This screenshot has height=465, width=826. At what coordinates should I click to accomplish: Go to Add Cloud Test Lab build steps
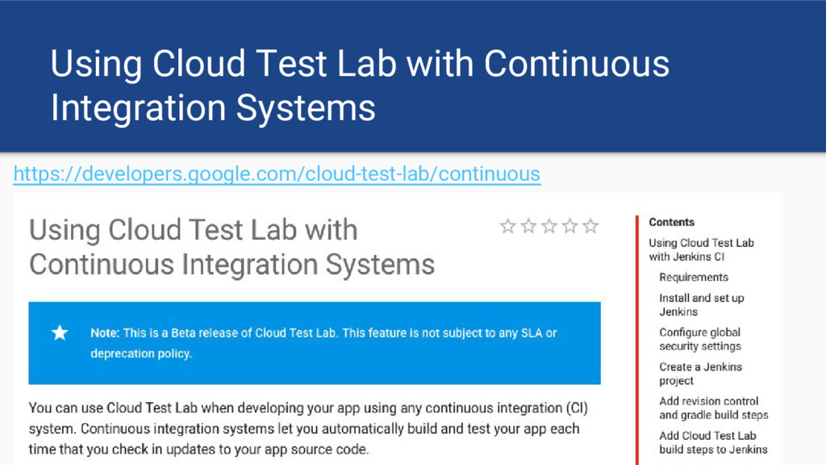(x=713, y=442)
